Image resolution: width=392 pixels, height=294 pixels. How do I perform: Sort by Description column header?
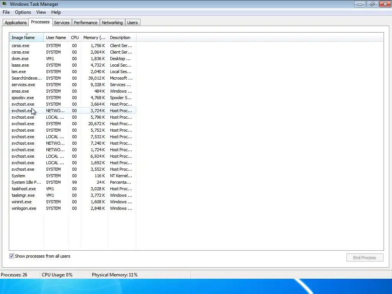[x=122, y=38]
